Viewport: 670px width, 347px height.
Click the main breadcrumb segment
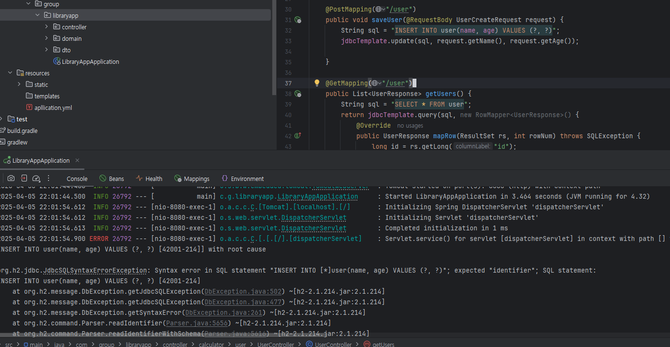pyautogui.click(x=36, y=344)
